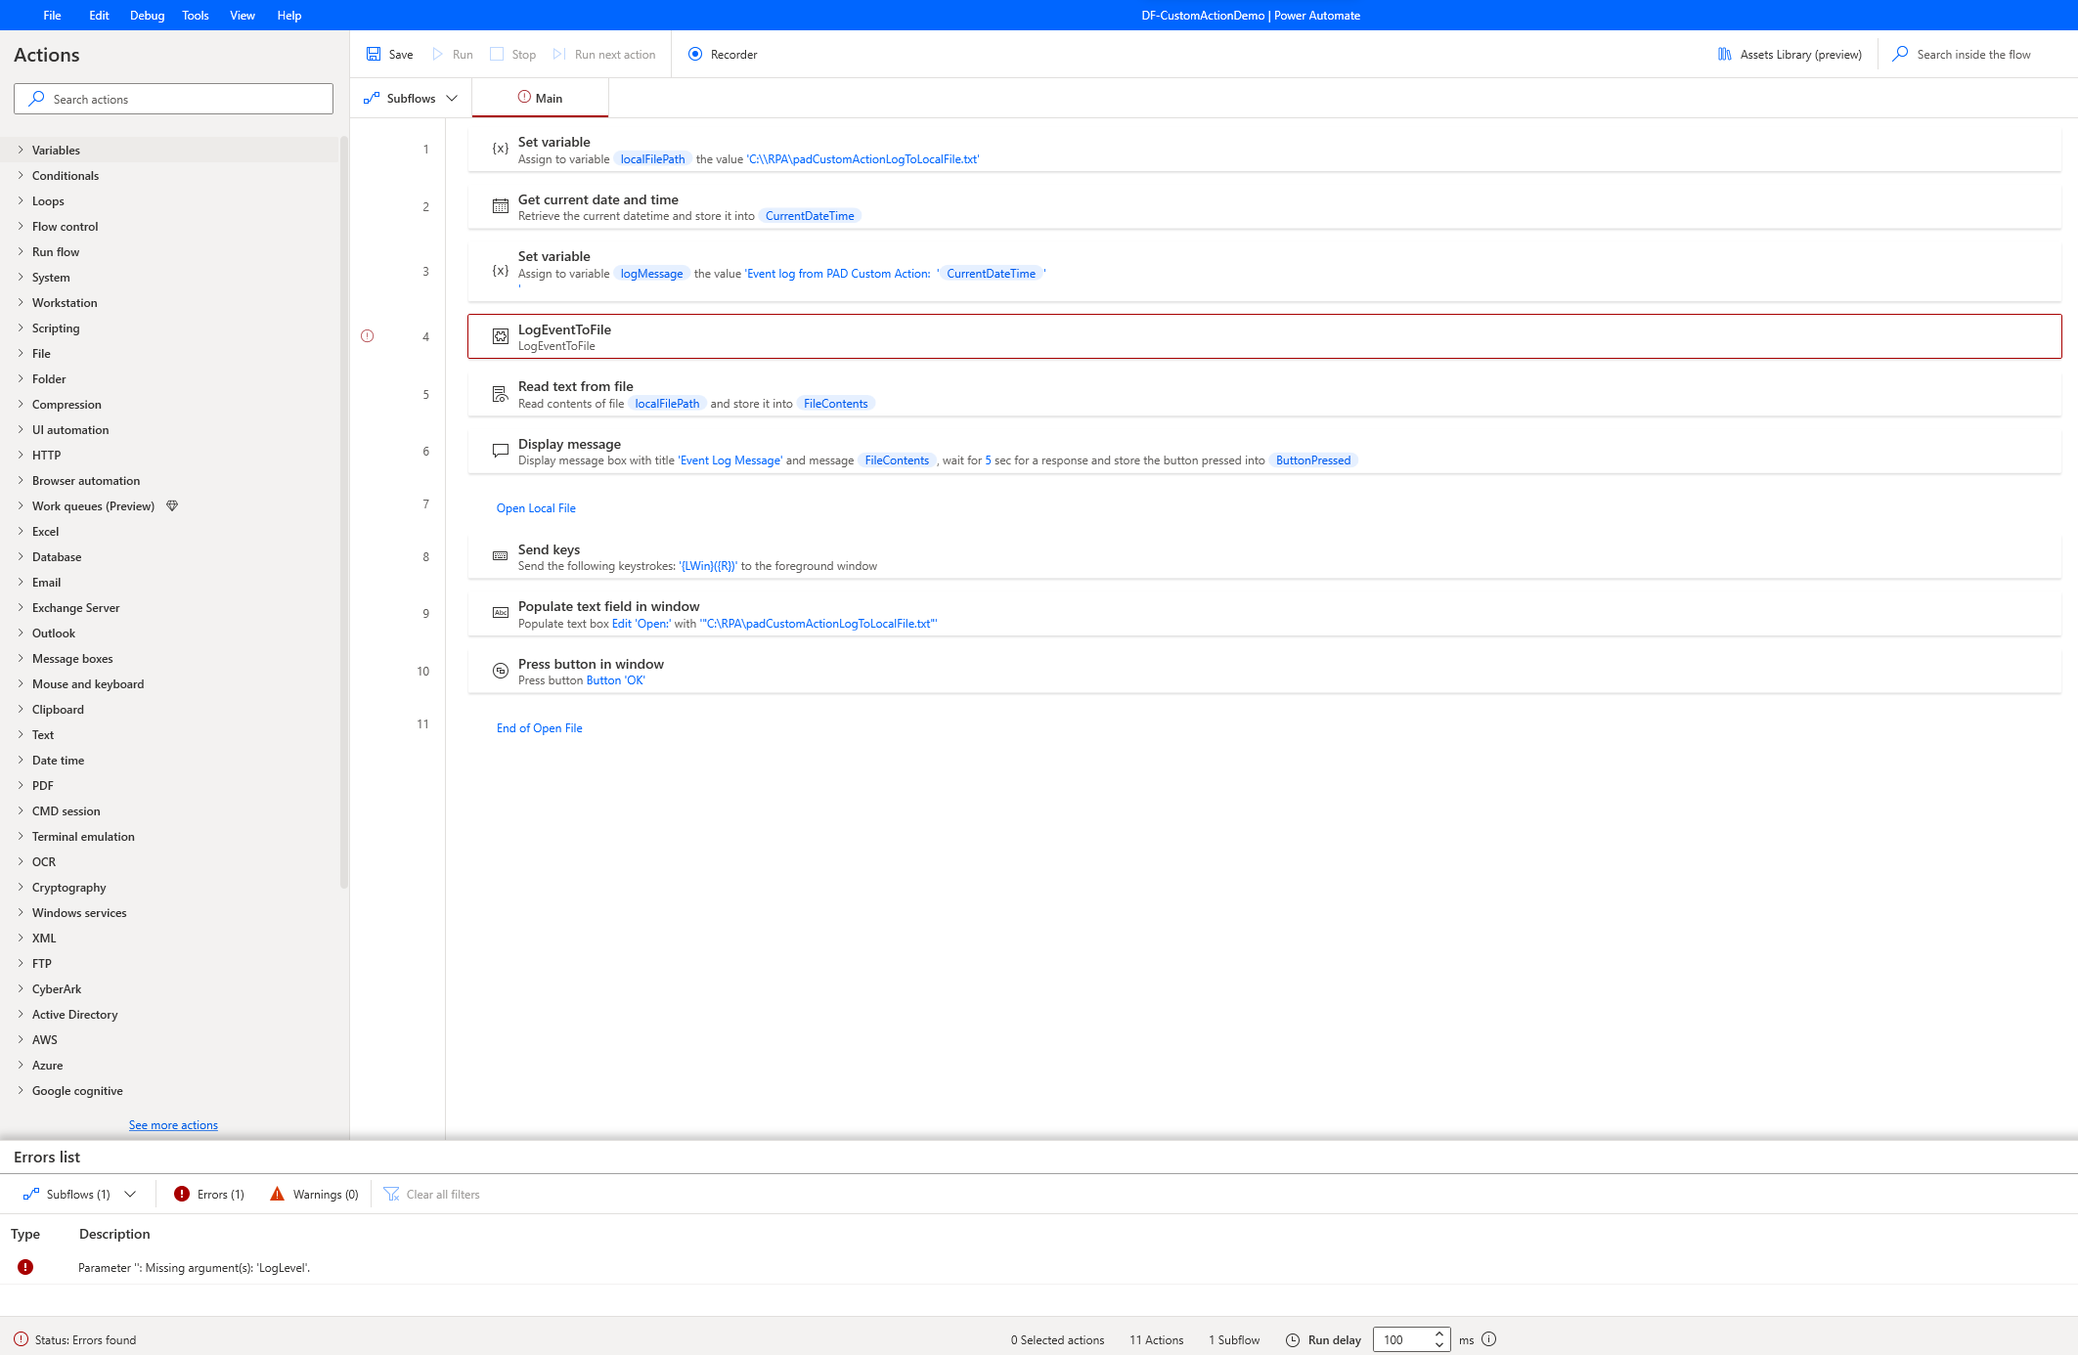Open Assets Library (preview)
The image size is (2078, 1355).
click(1790, 54)
